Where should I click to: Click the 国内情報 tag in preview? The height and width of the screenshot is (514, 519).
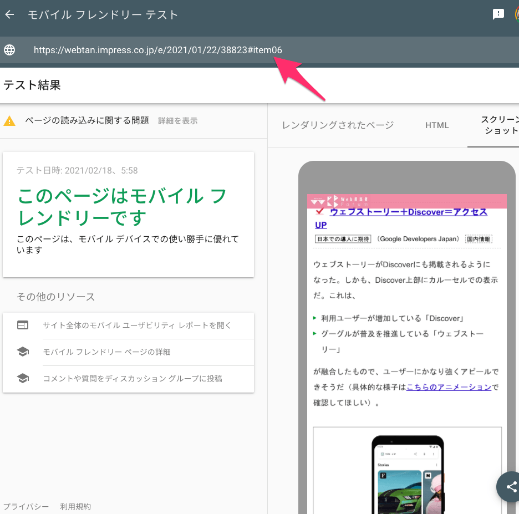click(479, 239)
